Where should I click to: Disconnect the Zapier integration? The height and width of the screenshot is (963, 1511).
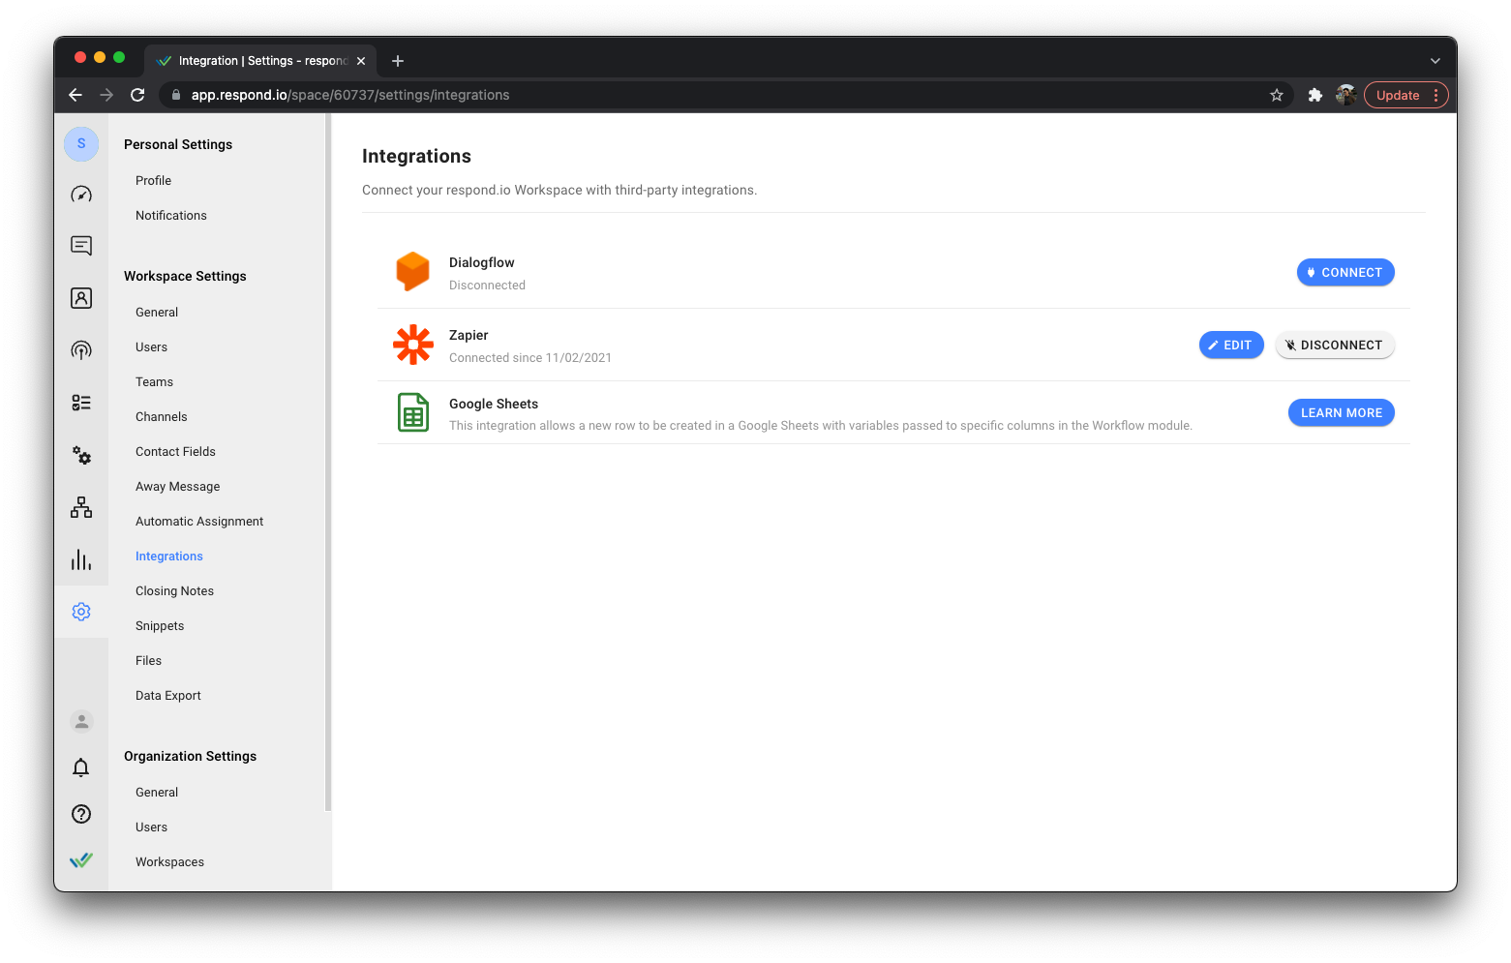pyautogui.click(x=1335, y=345)
